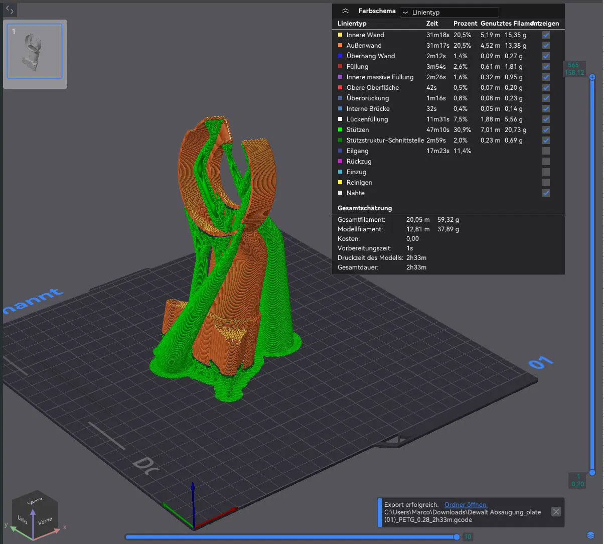Click the Zeit column header

click(432, 24)
